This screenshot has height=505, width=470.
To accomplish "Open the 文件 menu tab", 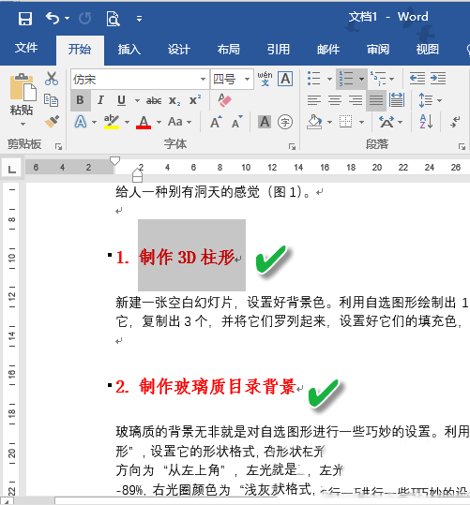I will (26, 49).
